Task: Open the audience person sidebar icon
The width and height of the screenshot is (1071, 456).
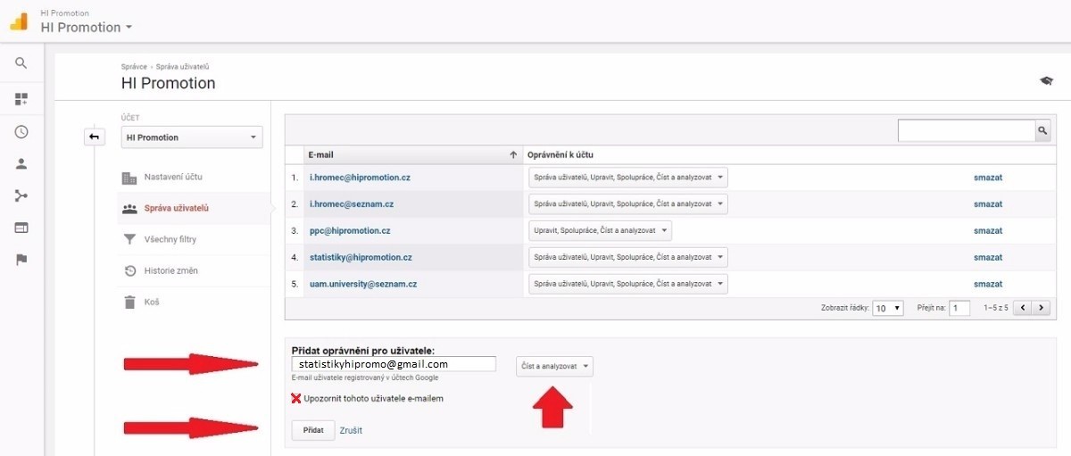Action: [21, 164]
